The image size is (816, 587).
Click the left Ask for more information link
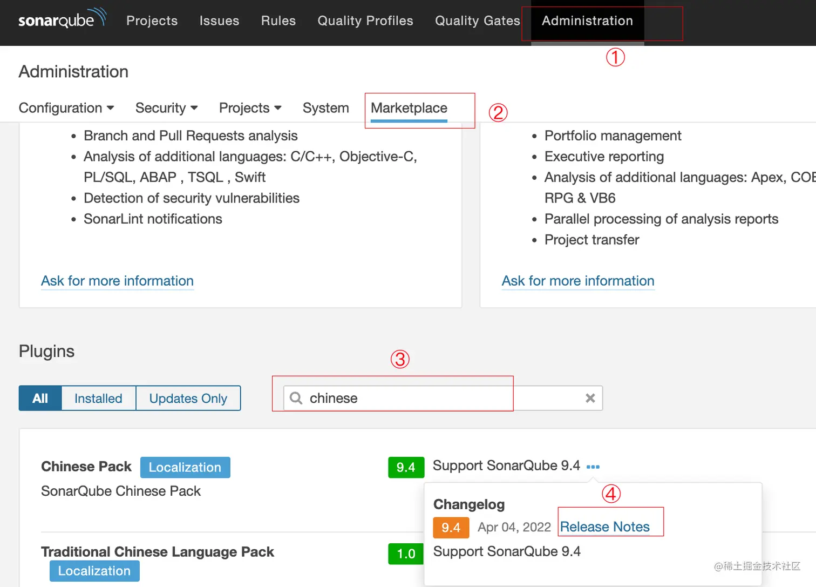click(x=117, y=281)
